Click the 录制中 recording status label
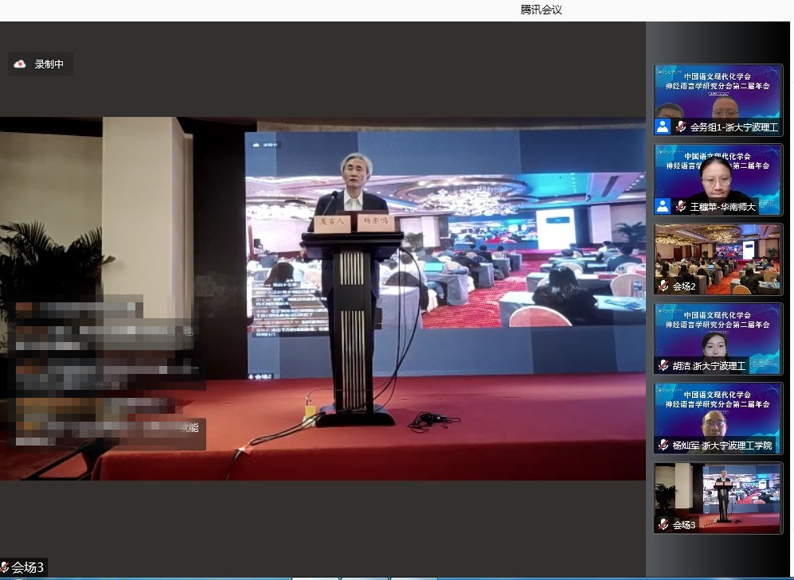 point(49,64)
